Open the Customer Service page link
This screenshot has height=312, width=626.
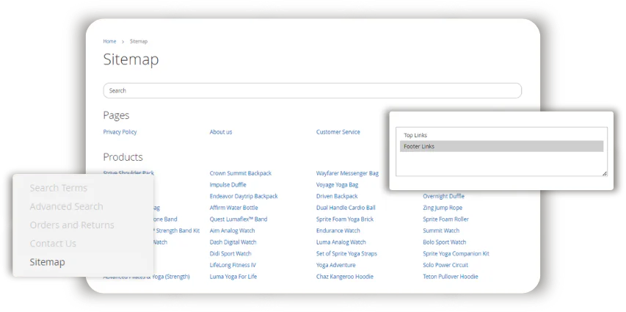(338, 132)
